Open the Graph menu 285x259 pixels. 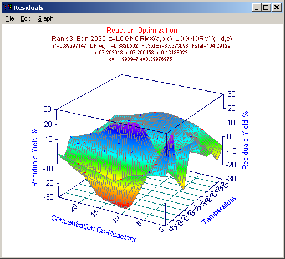pos(45,18)
